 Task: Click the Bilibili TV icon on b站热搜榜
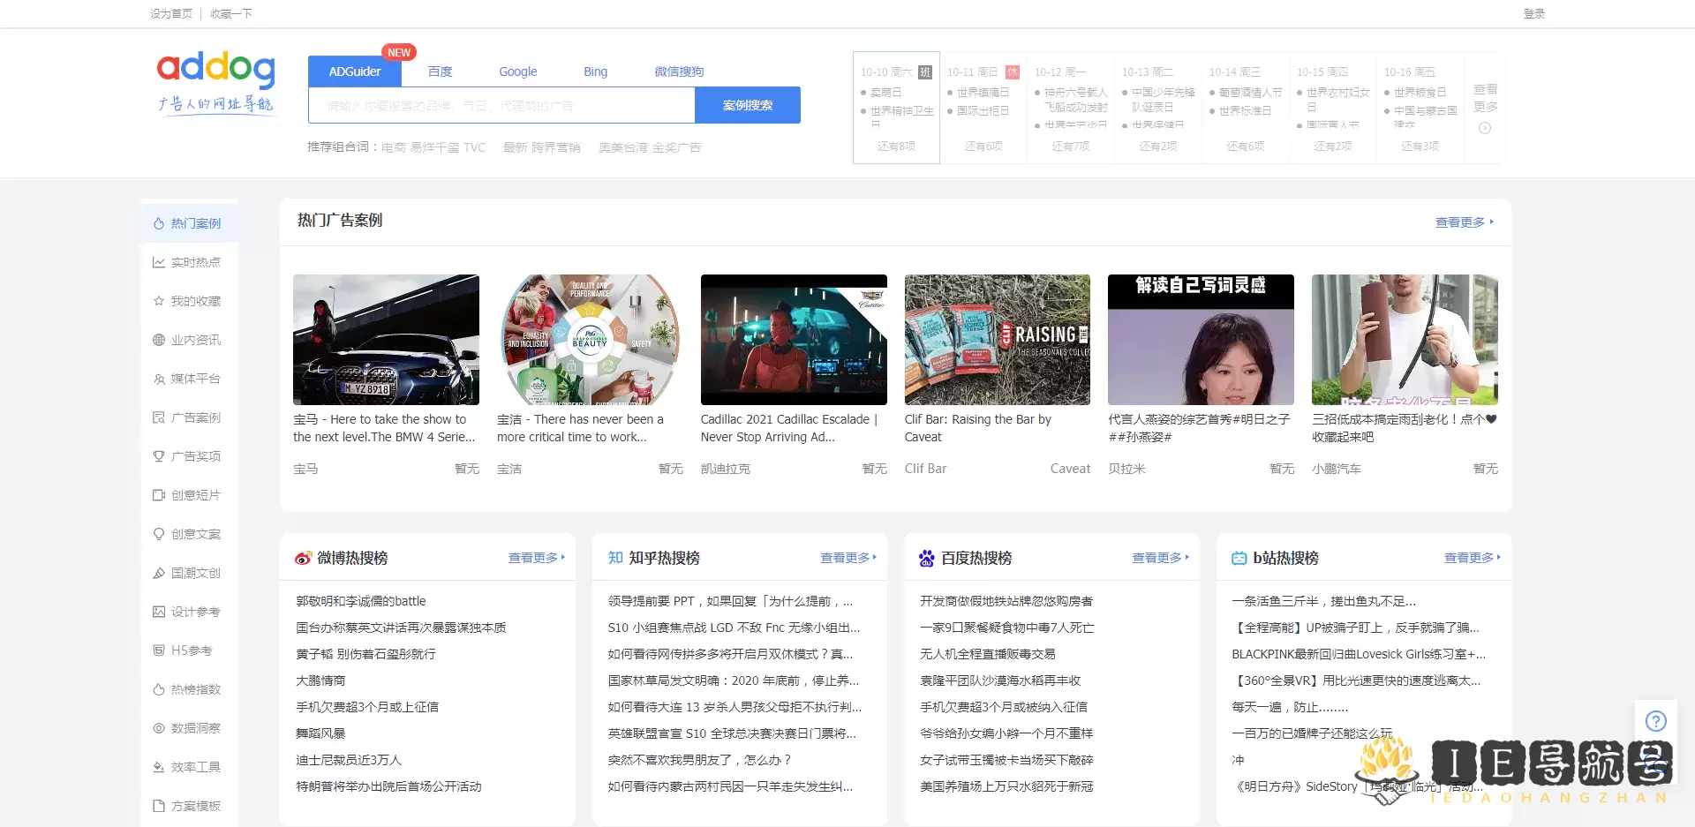coord(1239,557)
